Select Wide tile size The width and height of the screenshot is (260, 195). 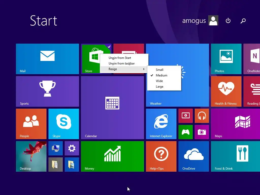pyautogui.click(x=164, y=81)
